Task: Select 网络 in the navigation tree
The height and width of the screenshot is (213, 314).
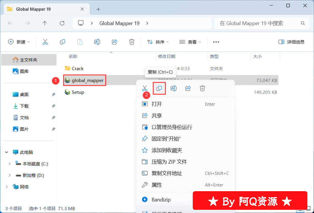Action: [24, 187]
